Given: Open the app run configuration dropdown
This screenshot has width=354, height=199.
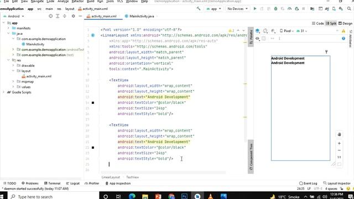Looking at the screenshot, I should pos(214,9).
